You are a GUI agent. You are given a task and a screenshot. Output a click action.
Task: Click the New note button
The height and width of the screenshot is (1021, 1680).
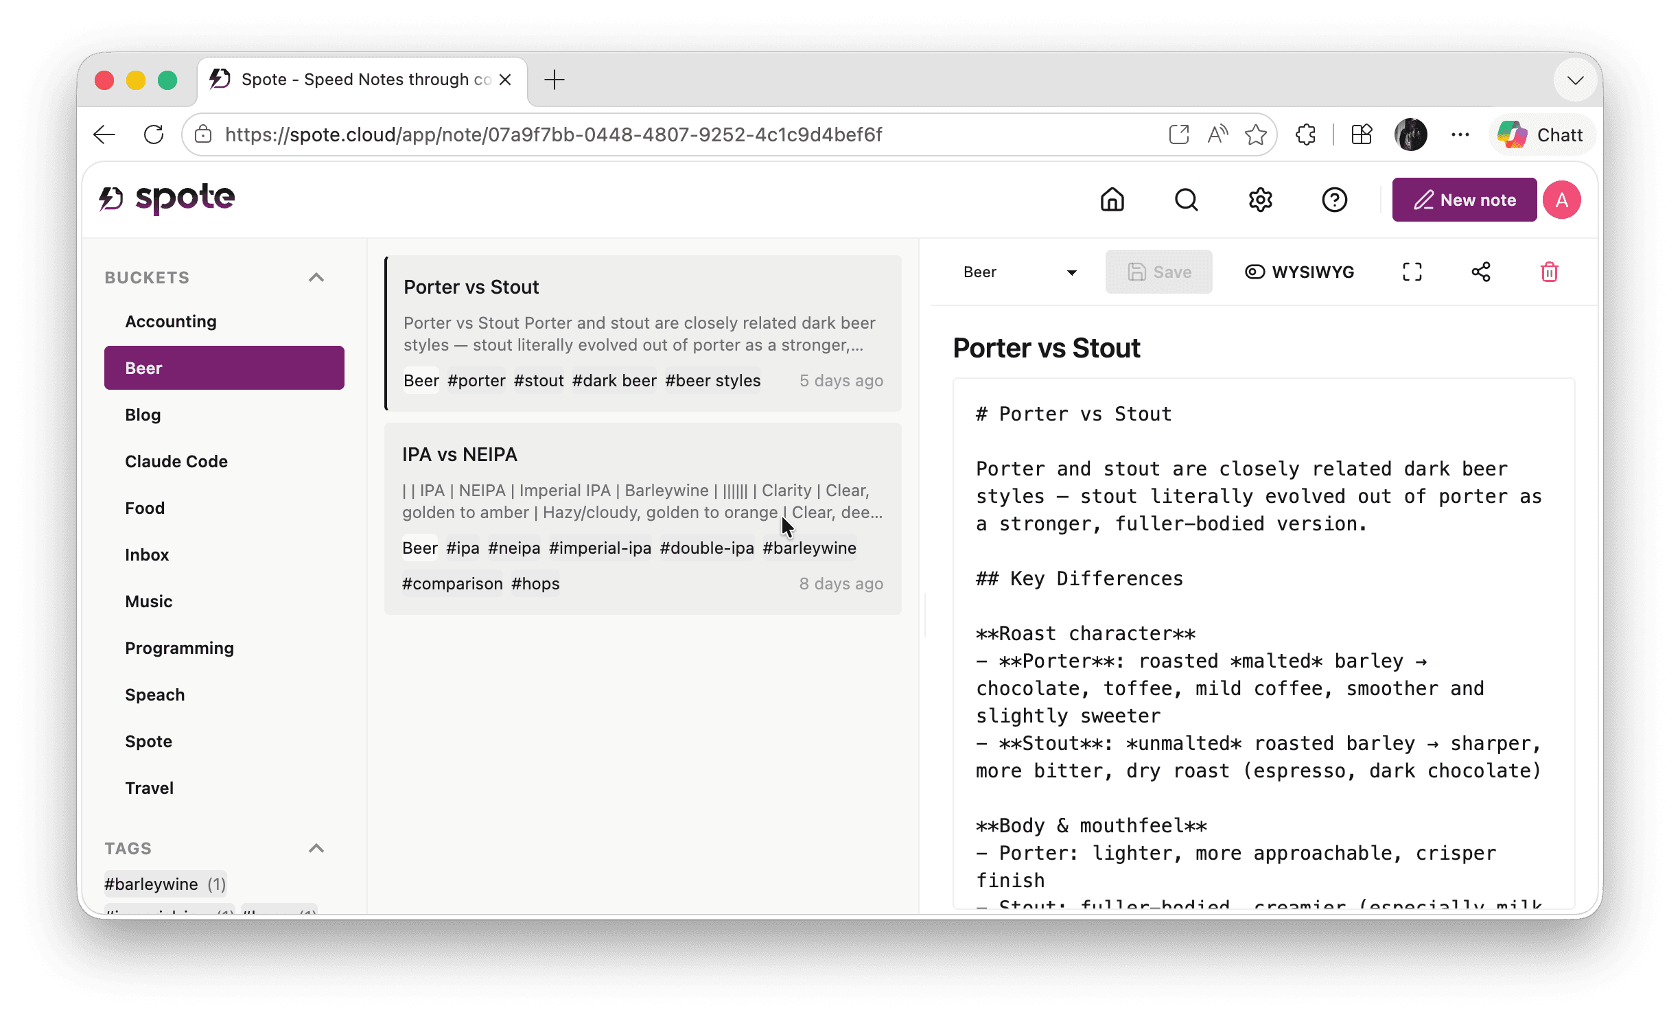[1464, 200]
